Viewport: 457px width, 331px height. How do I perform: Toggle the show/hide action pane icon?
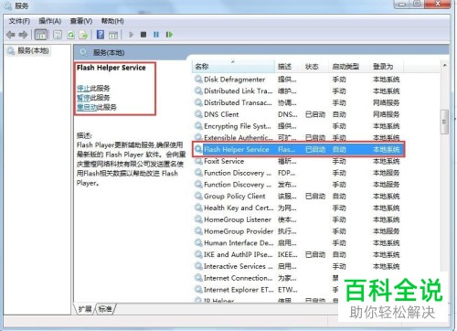(x=113, y=35)
